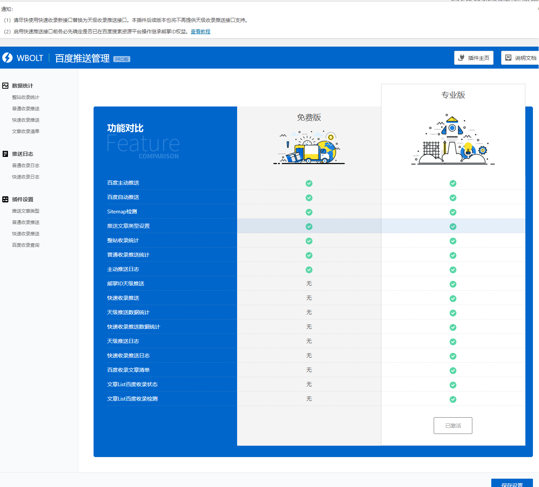Click the plug icon on 插件主页 button

click(x=461, y=58)
